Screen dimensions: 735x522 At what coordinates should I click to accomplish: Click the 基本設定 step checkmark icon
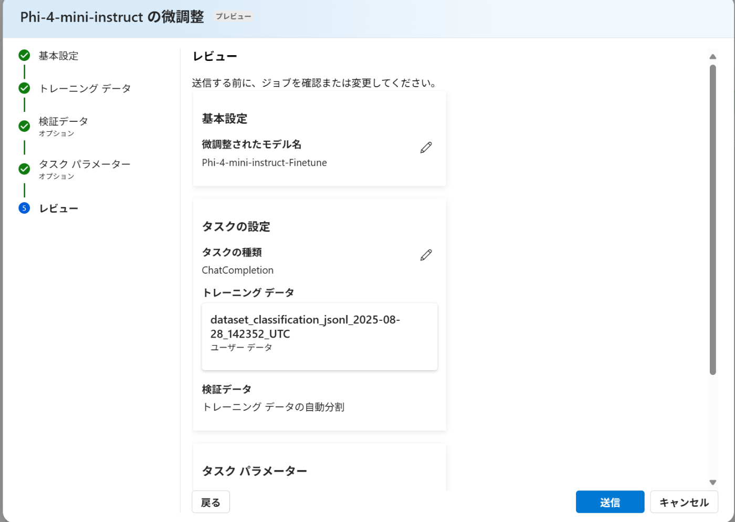[24, 55]
